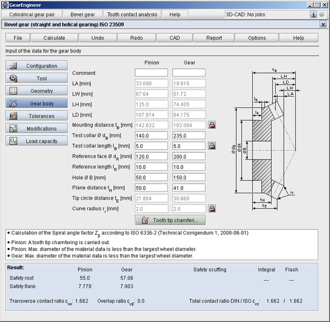The height and width of the screenshot is (322, 330).
Task: Open the Options menu
Action: [x=257, y=38]
